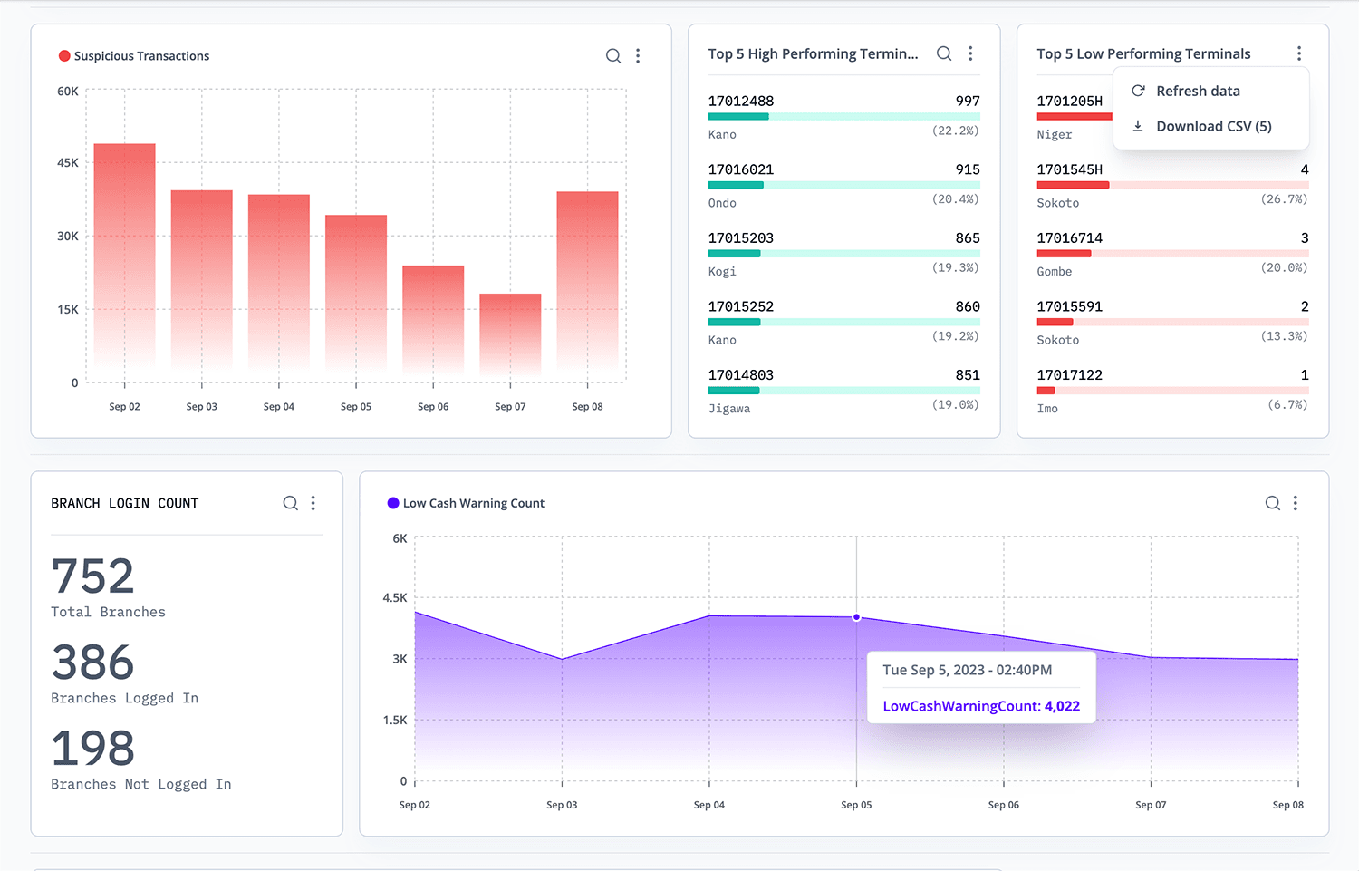
Task: Click search icon in Top 5 High Performing Terminals
Action: tap(944, 53)
